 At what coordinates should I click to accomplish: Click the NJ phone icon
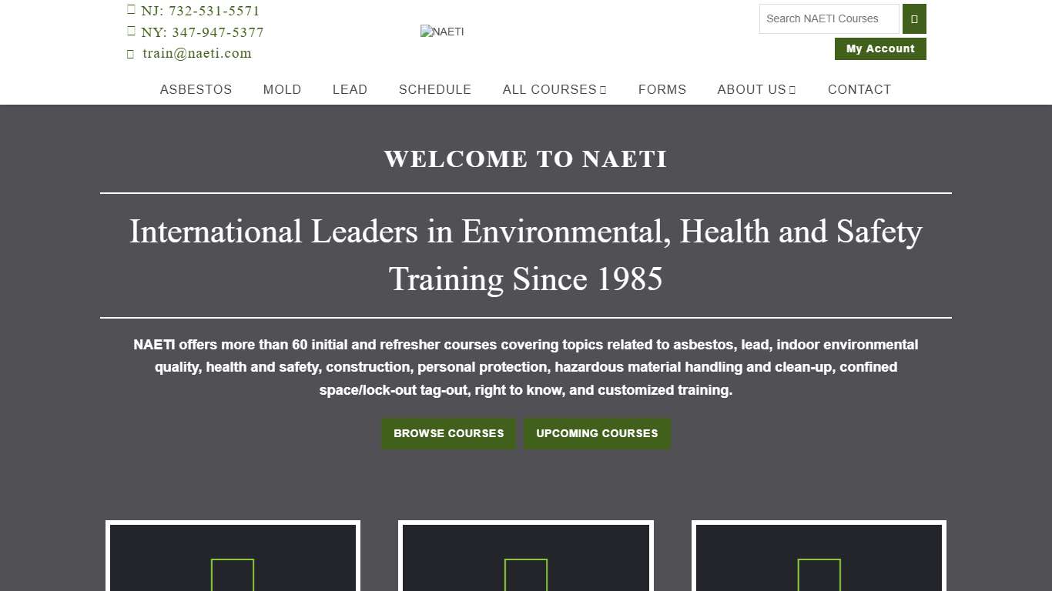tap(131, 10)
